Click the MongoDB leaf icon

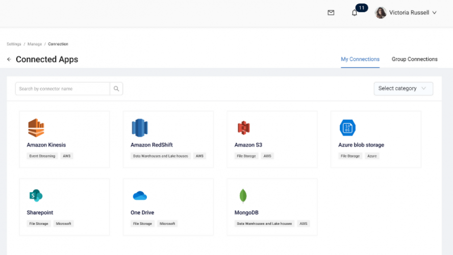click(x=243, y=195)
